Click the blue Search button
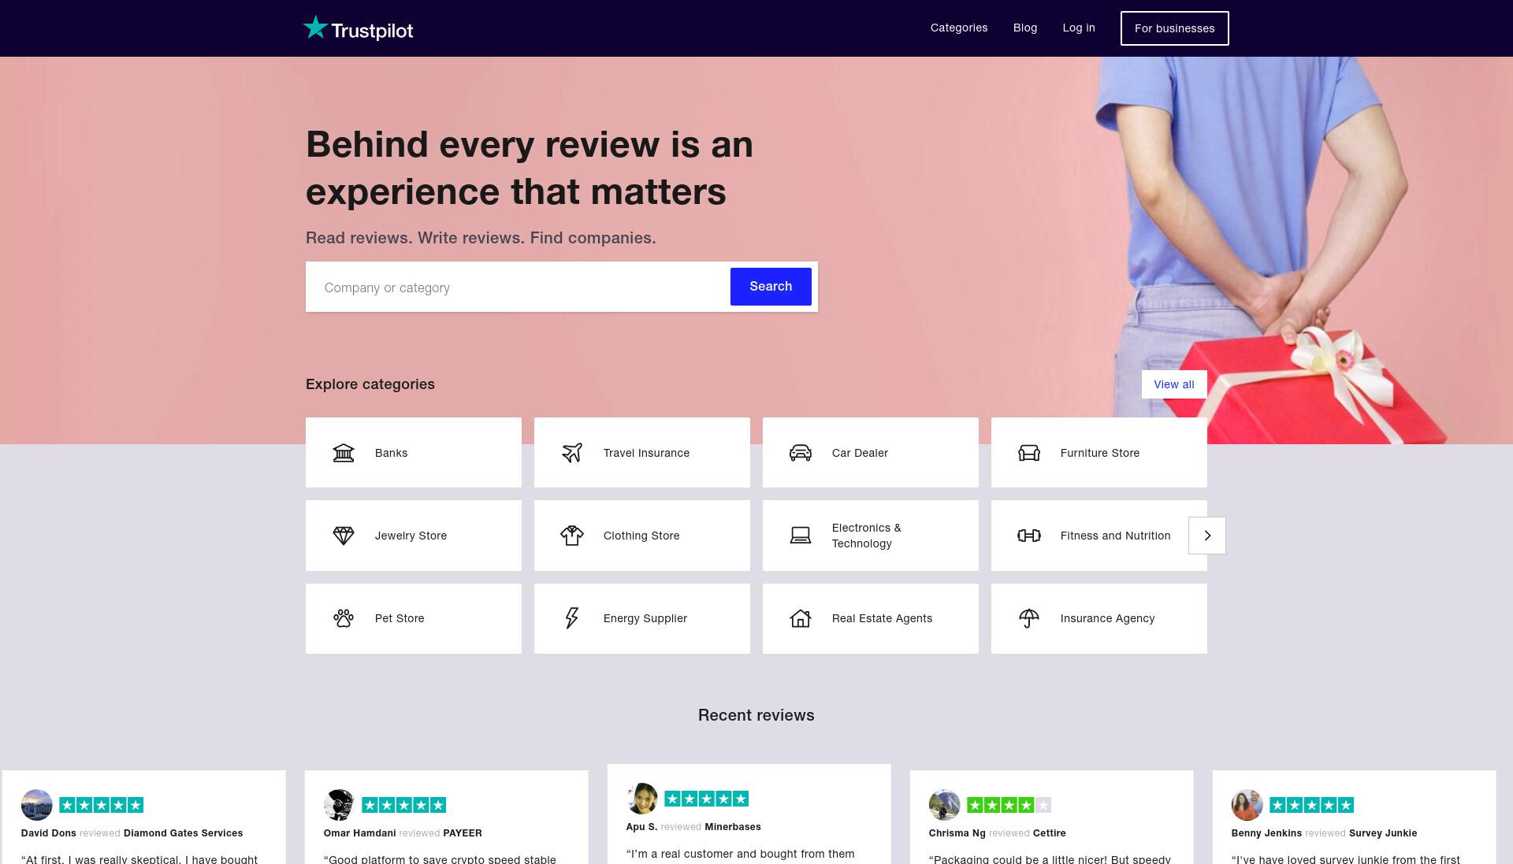The height and width of the screenshot is (864, 1513). coord(771,287)
